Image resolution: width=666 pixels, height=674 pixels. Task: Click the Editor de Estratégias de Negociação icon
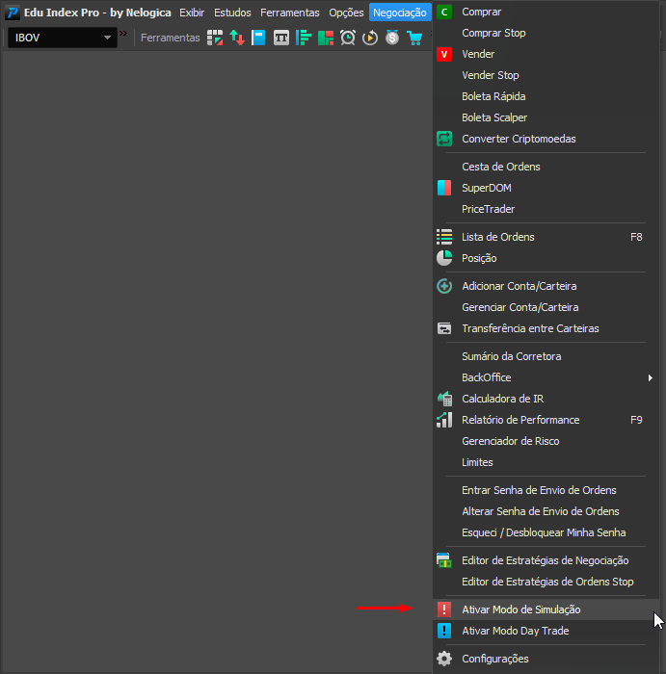[444, 560]
